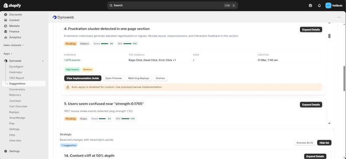346x159 pixels.
Task: Click the search input field
Action: click(172, 6)
